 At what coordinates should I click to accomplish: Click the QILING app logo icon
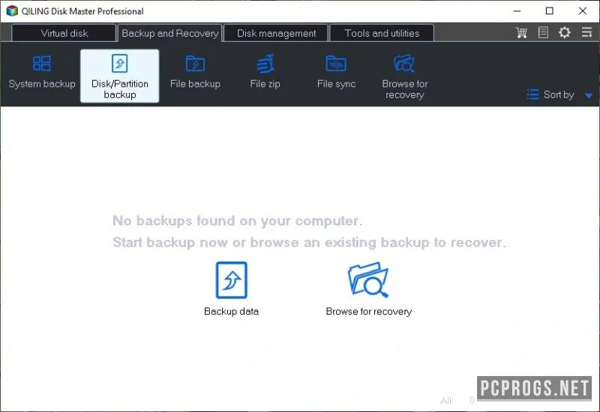click(12, 10)
